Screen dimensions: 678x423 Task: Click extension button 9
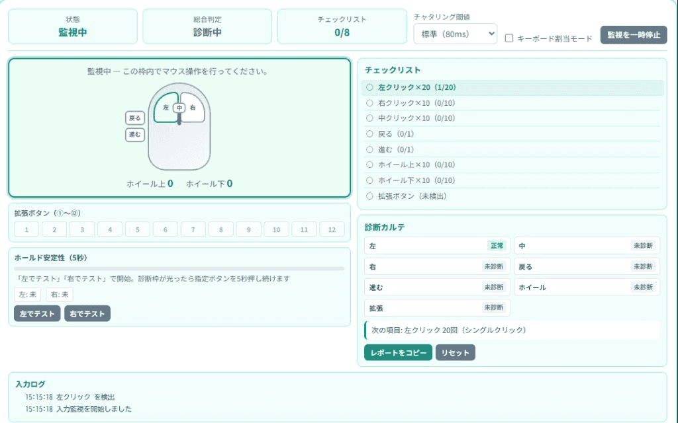point(249,229)
